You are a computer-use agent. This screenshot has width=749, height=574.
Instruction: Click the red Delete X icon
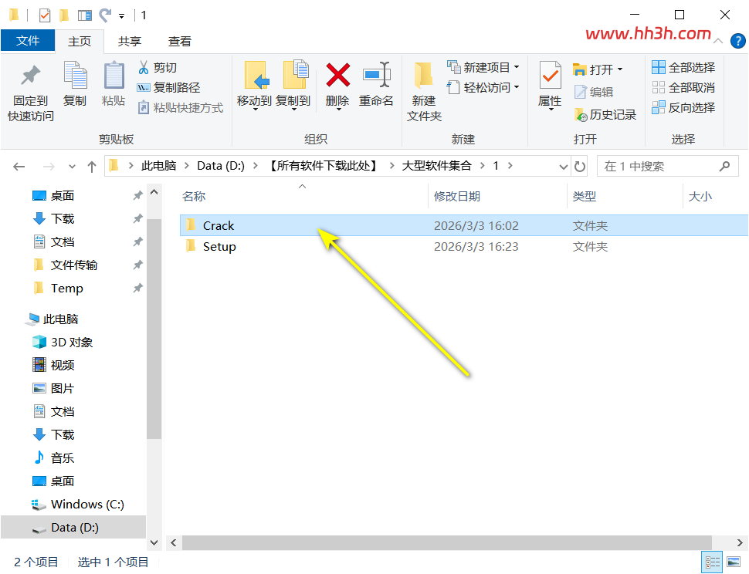[337, 75]
